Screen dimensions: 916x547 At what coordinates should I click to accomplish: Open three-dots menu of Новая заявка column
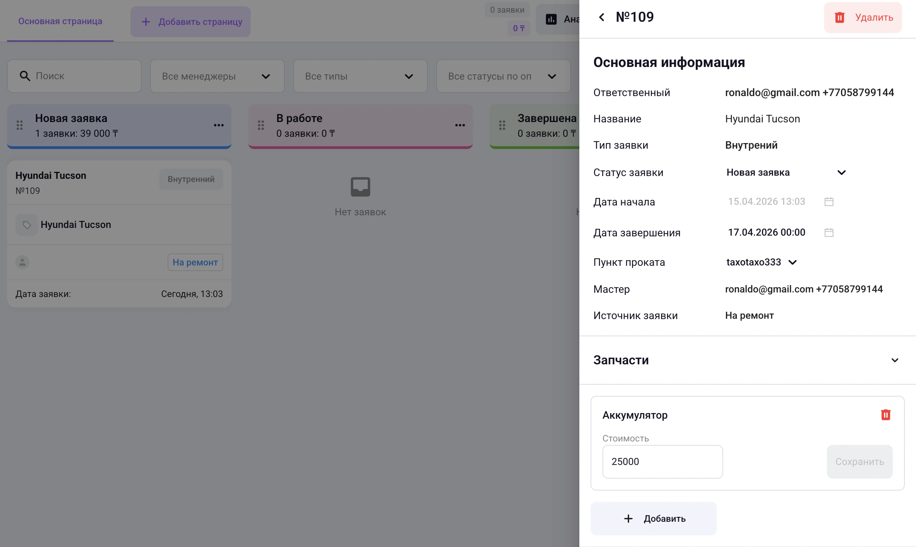218,125
